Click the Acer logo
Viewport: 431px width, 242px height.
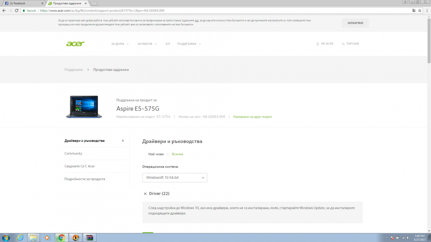75,44
